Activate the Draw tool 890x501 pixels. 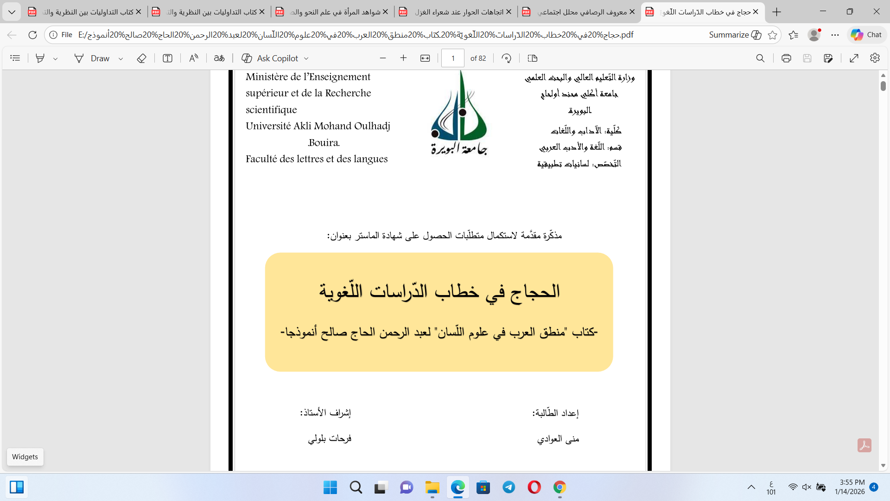[92, 58]
